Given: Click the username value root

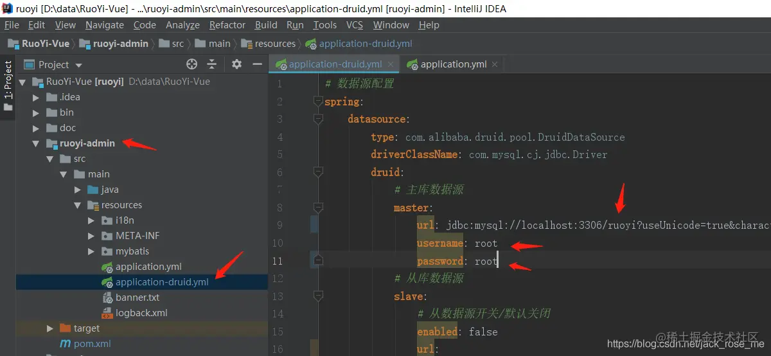Looking at the screenshot, I should coord(486,244).
